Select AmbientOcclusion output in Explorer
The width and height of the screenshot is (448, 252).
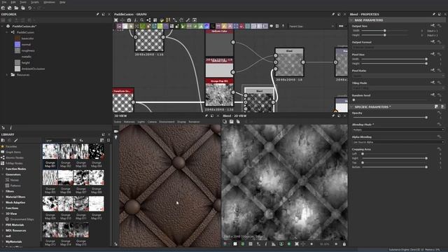tap(33, 69)
